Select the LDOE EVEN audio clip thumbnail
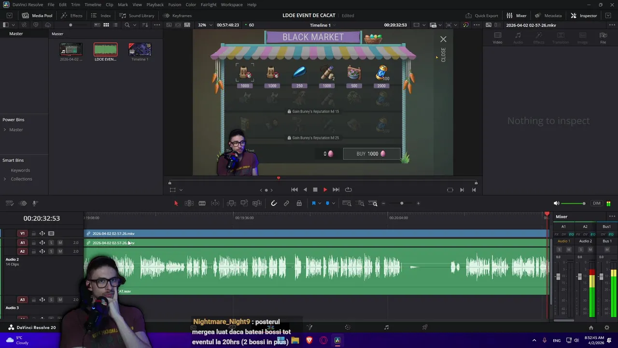 click(x=105, y=49)
